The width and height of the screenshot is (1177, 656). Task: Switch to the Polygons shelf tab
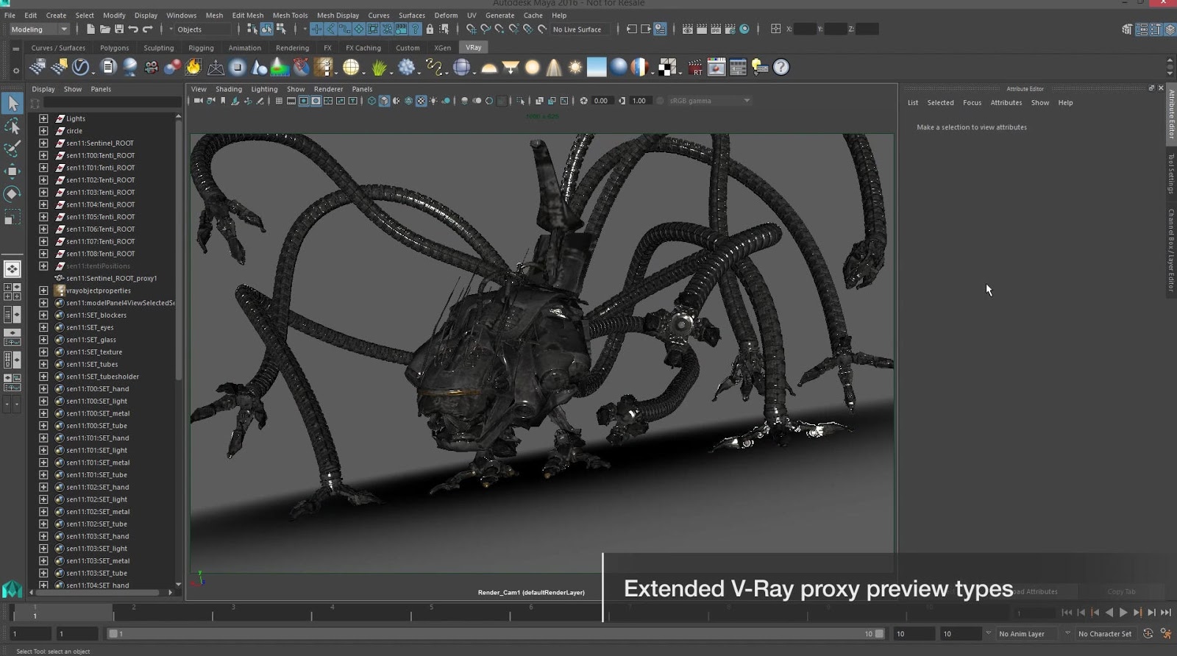(x=114, y=48)
